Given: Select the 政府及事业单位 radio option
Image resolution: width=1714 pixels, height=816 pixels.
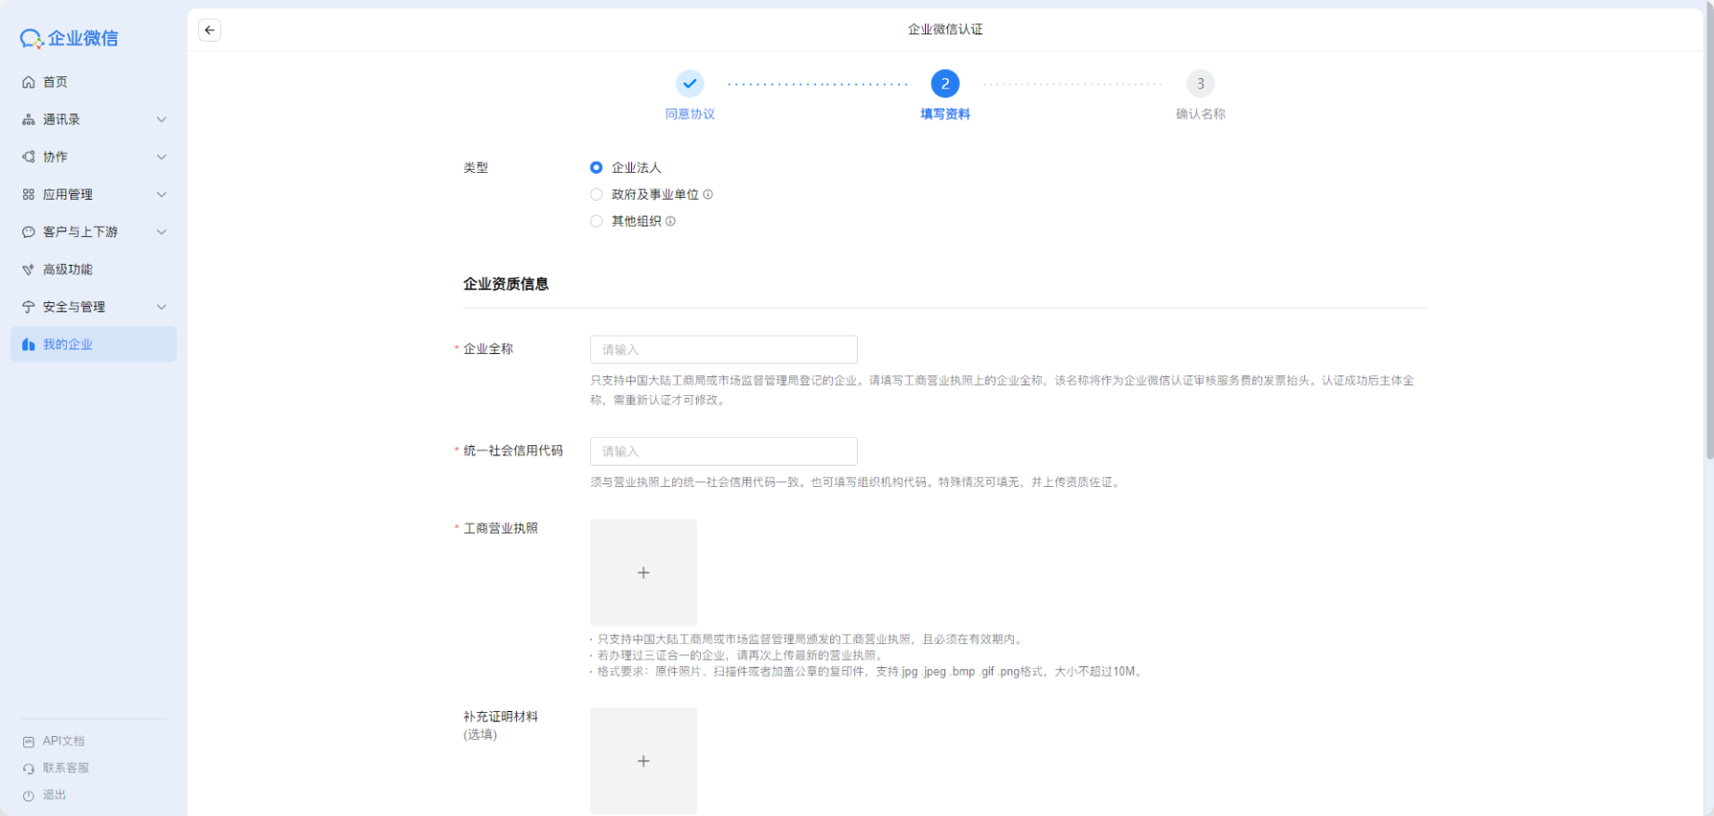Looking at the screenshot, I should pos(596,194).
